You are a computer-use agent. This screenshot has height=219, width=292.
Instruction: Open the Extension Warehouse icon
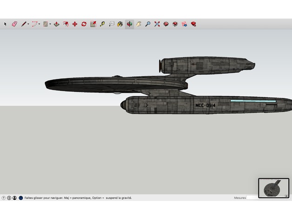[x=175, y=24]
